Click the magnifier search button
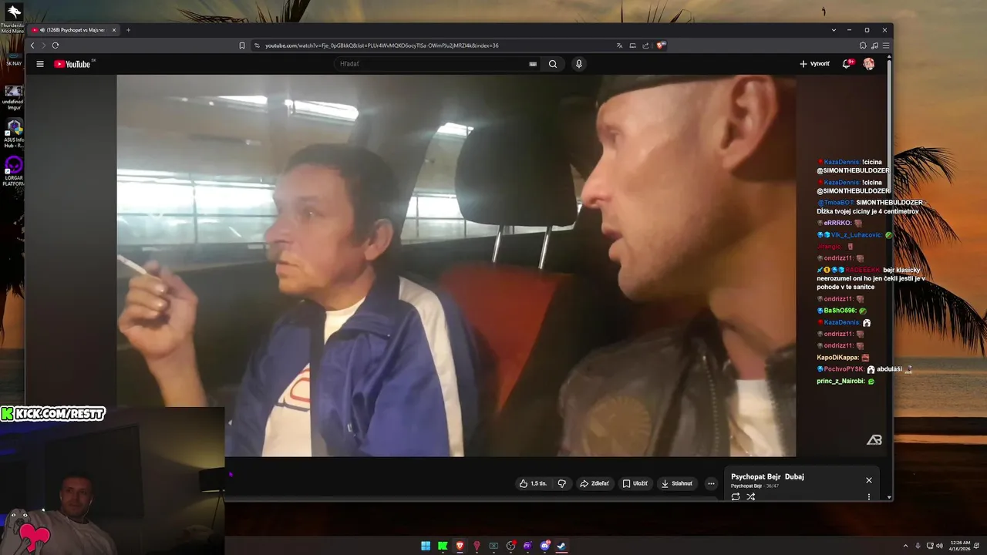The width and height of the screenshot is (987, 555). (553, 64)
